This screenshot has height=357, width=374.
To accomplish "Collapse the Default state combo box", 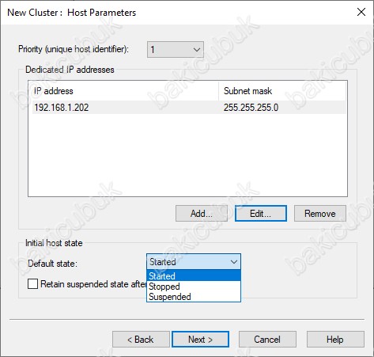I will tap(194, 262).
